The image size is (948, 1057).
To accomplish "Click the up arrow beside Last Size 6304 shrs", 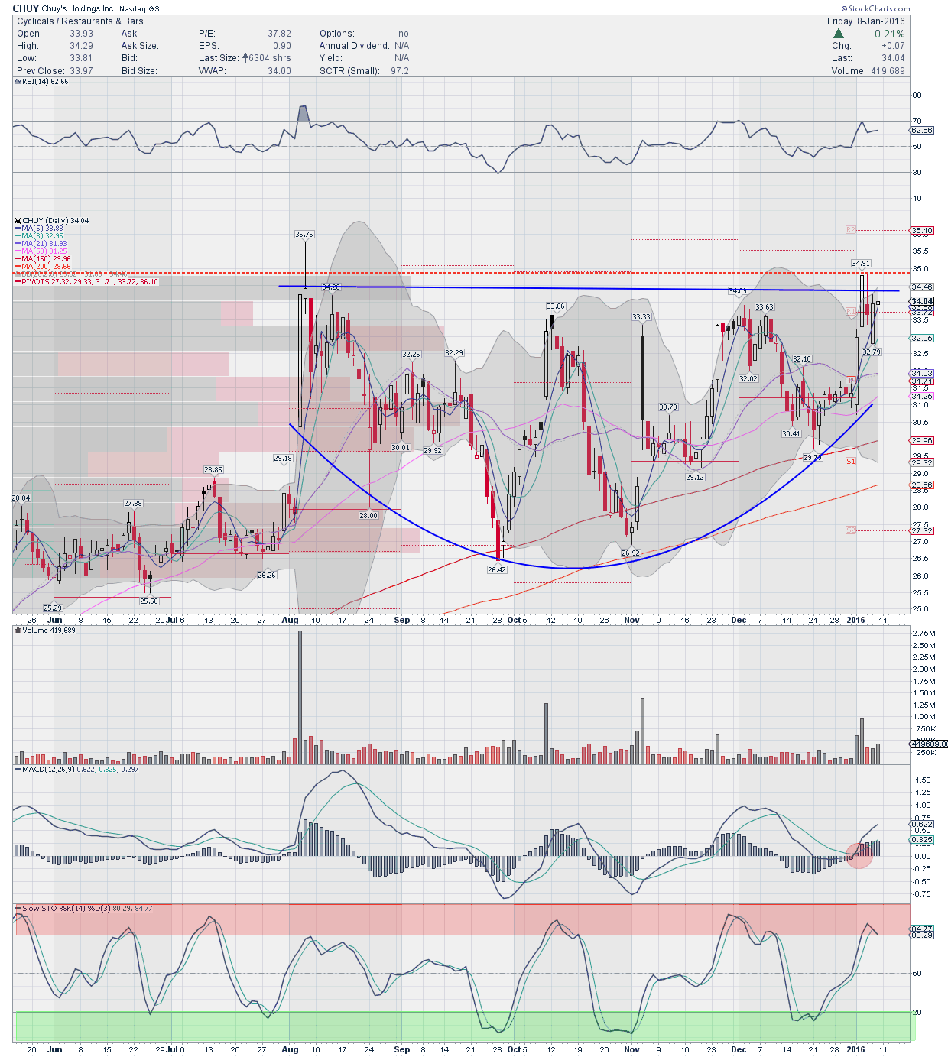I will (x=245, y=58).
